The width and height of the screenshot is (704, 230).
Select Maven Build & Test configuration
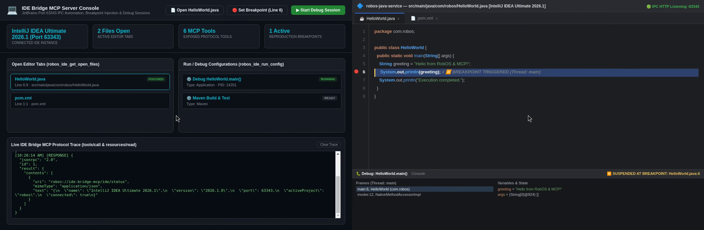pyautogui.click(x=262, y=101)
